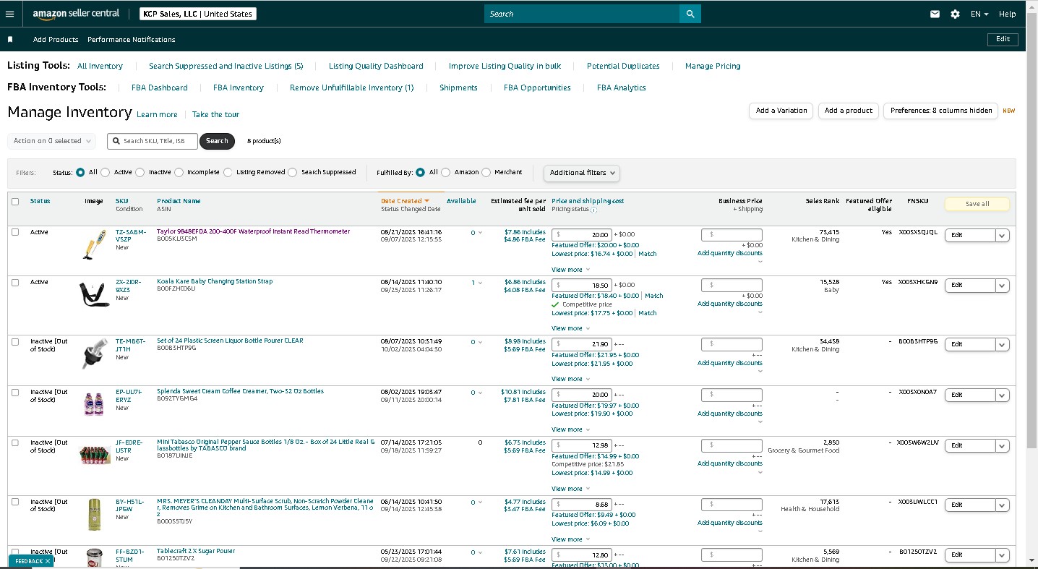Expand the Additional filters dropdown
The height and width of the screenshot is (569, 1038).
pyautogui.click(x=581, y=173)
